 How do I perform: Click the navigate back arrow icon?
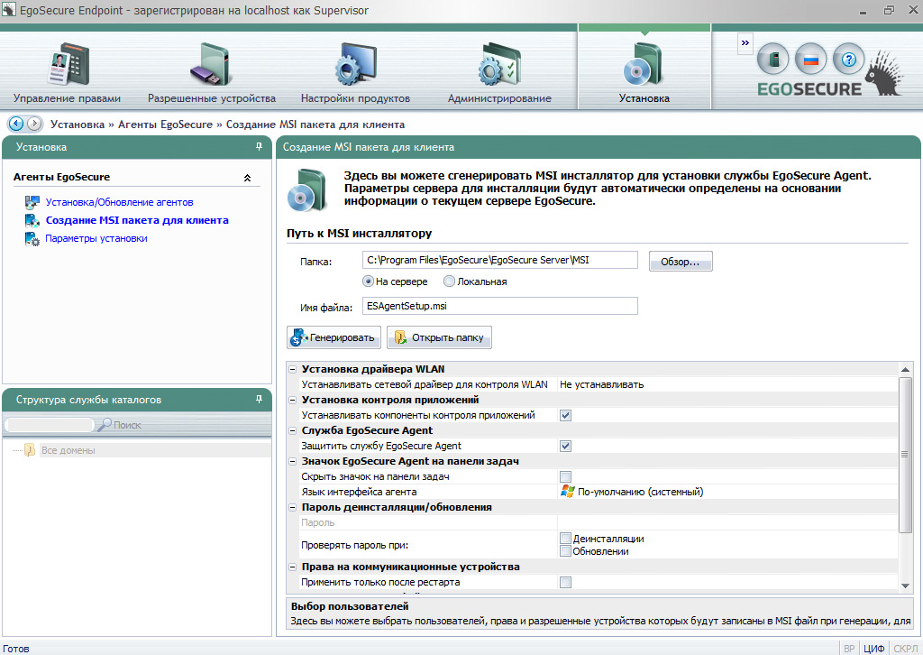[x=16, y=124]
